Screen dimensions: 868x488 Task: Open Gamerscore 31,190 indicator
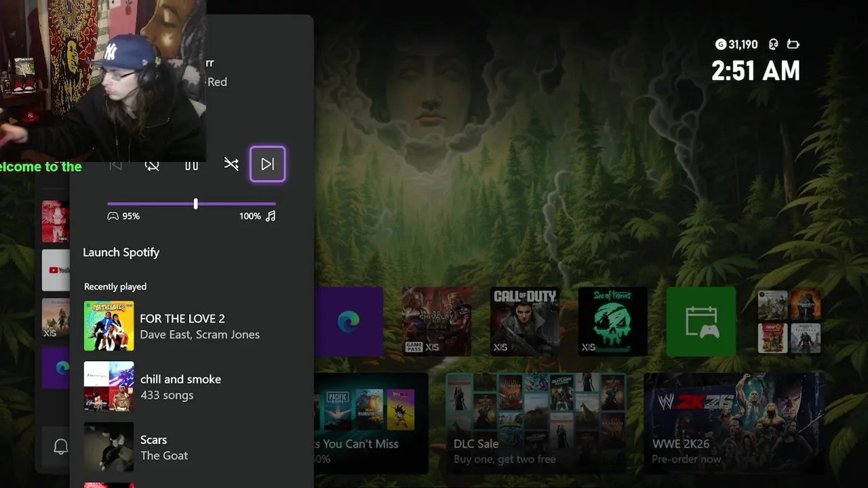pos(736,45)
